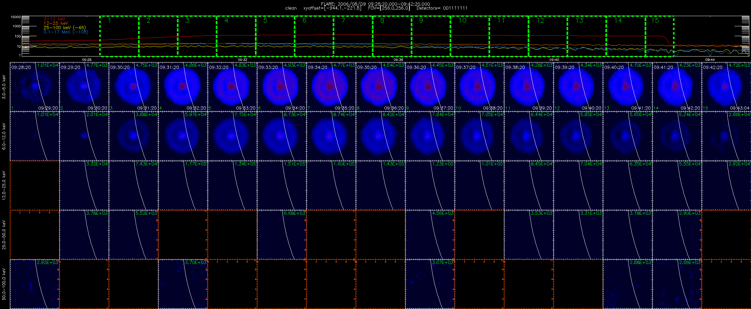The height and width of the screenshot is (309, 751).
Task: Open the 12.0-25.0 keV image labeled 1.60E+05
Action: point(331,185)
